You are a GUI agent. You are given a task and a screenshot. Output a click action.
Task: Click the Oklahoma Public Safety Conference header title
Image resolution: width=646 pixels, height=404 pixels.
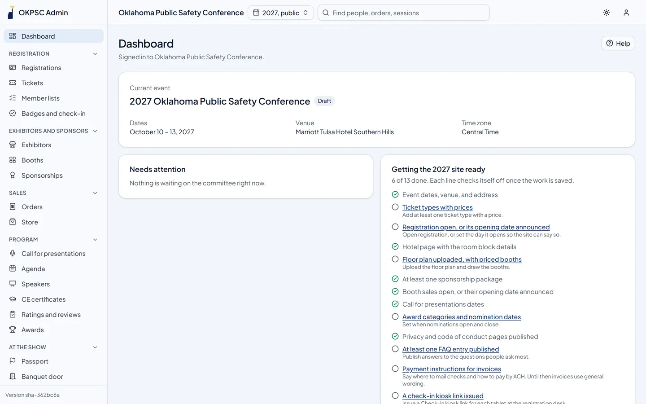(x=181, y=13)
